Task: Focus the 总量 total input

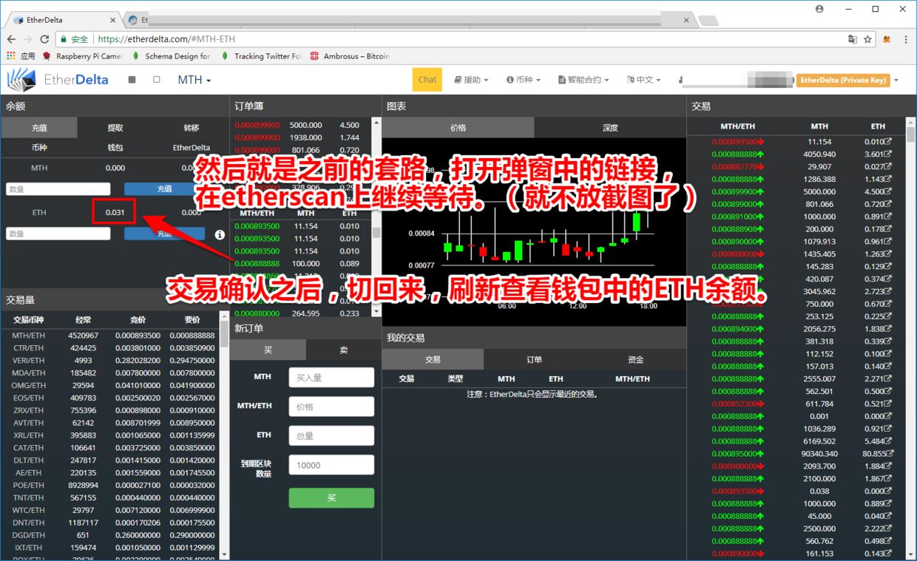Action: click(x=331, y=436)
